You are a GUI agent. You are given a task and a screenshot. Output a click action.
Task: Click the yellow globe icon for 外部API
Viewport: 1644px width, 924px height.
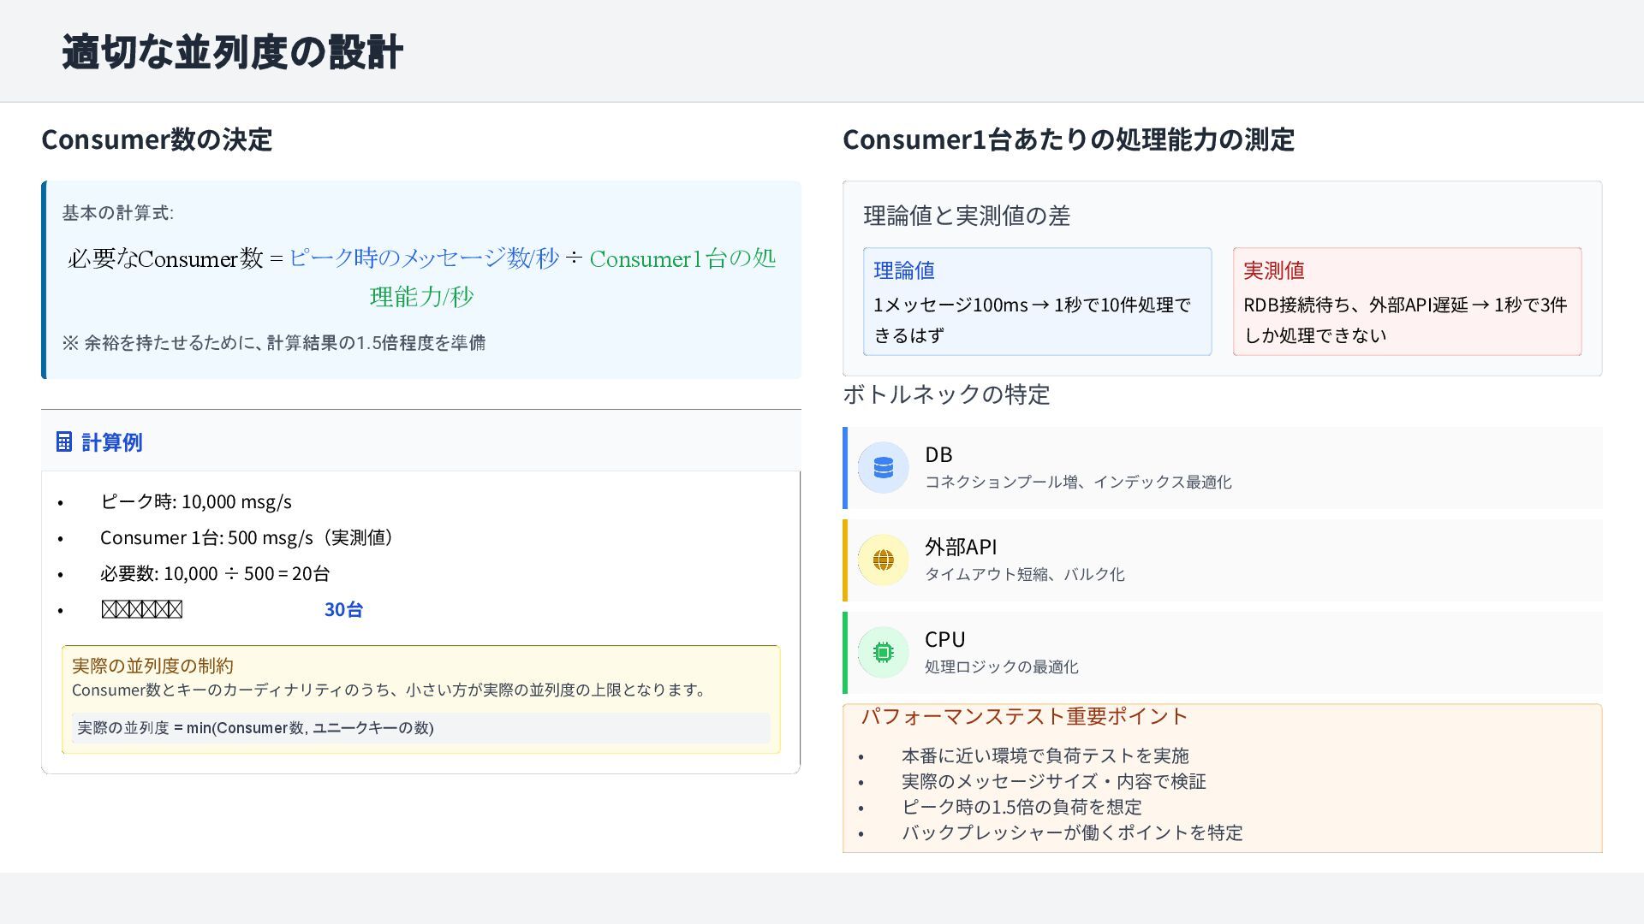tap(883, 560)
